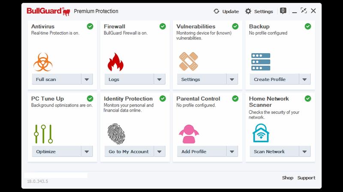Click Add Profile for Parental Control
This screenshot has height=192, width=343.
tap(202, 151)
